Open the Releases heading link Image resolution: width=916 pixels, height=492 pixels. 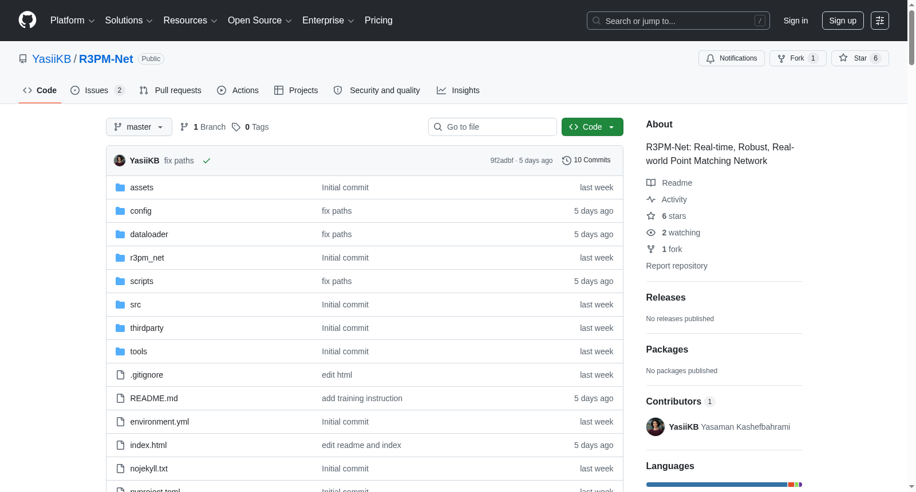click(x=666, y=297)
